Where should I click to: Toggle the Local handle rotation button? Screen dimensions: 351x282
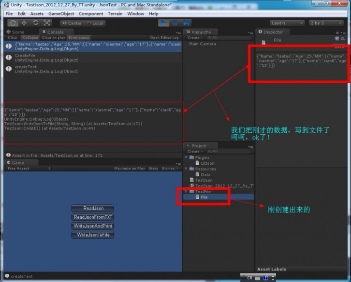point(95,23)
